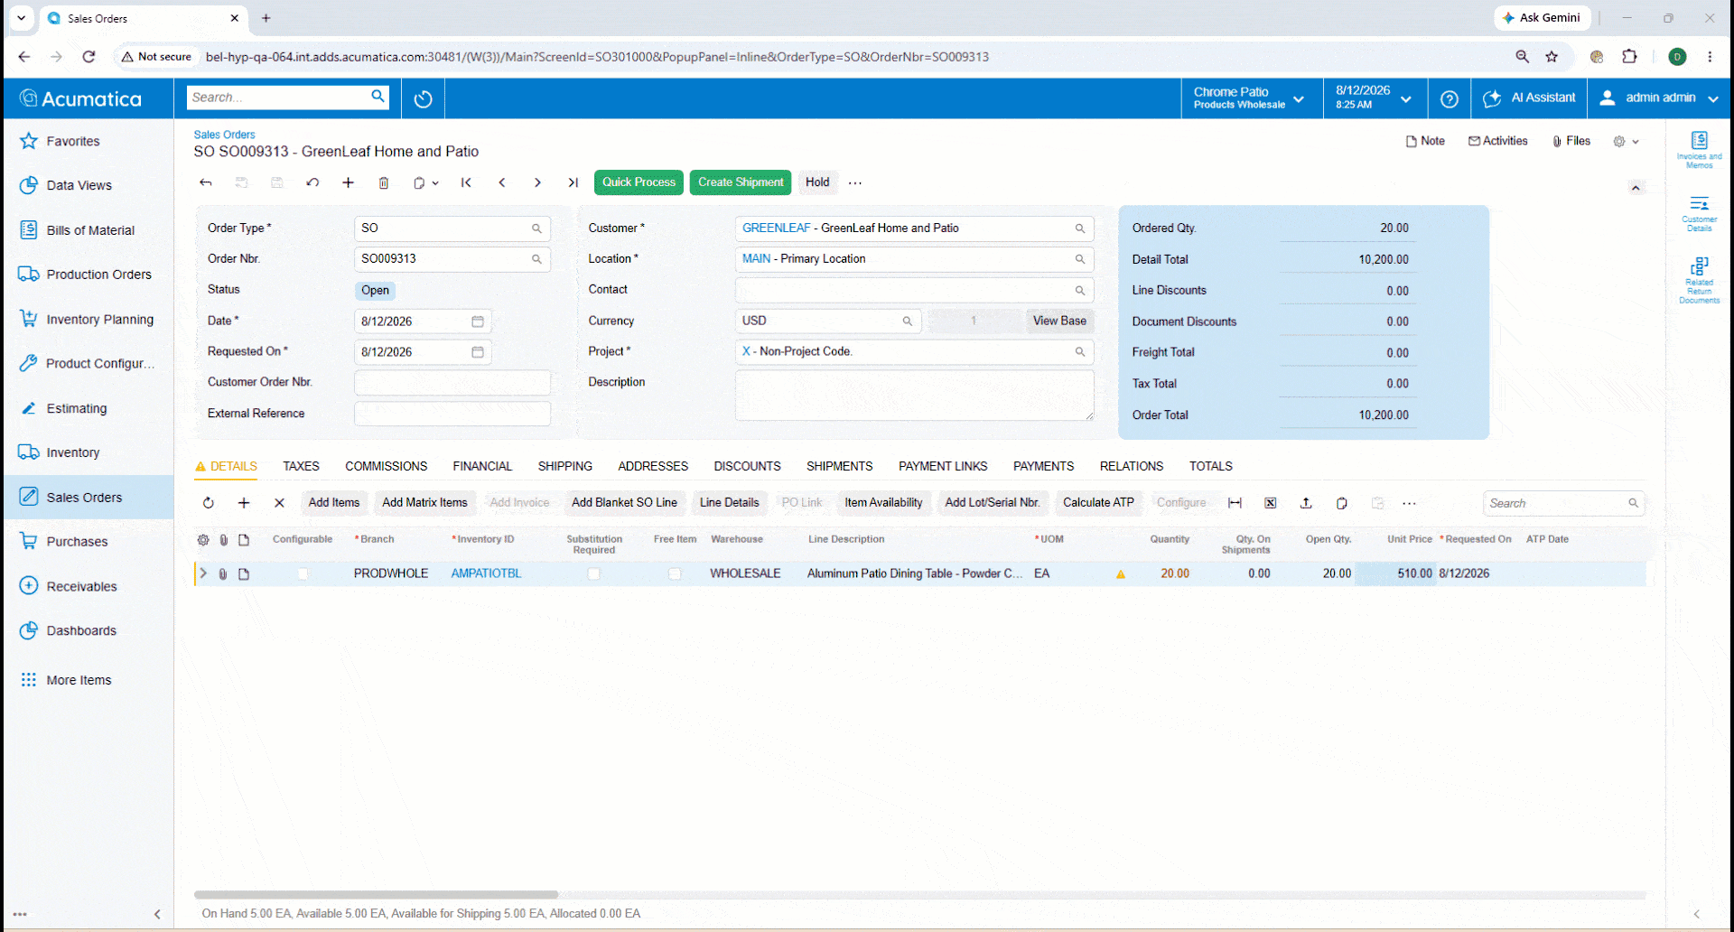This screenshot has width=1734, height=932.
Task: Go to previous record
Action: click(x=502, y=182)
